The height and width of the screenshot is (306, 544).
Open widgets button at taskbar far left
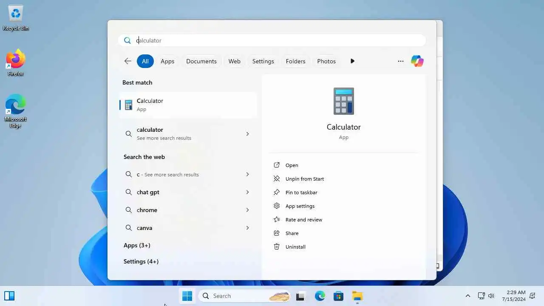pyautogui.click(x=9, y=296)
